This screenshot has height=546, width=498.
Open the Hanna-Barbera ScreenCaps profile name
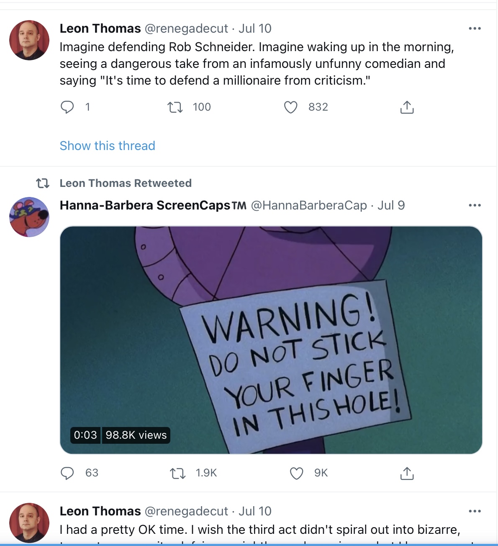[153, 205]
